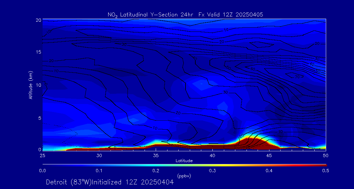Click the "40" contour label near right edge
The width and height of the screenshot is (354, 189).
(x=312, y=64)
